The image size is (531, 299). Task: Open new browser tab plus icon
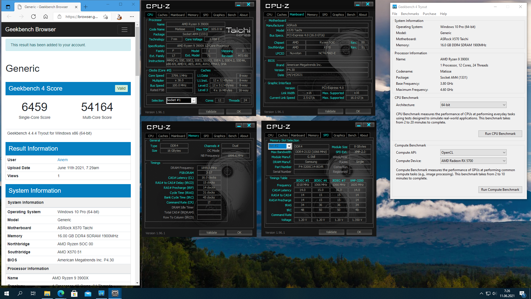(x=86, y=7)
